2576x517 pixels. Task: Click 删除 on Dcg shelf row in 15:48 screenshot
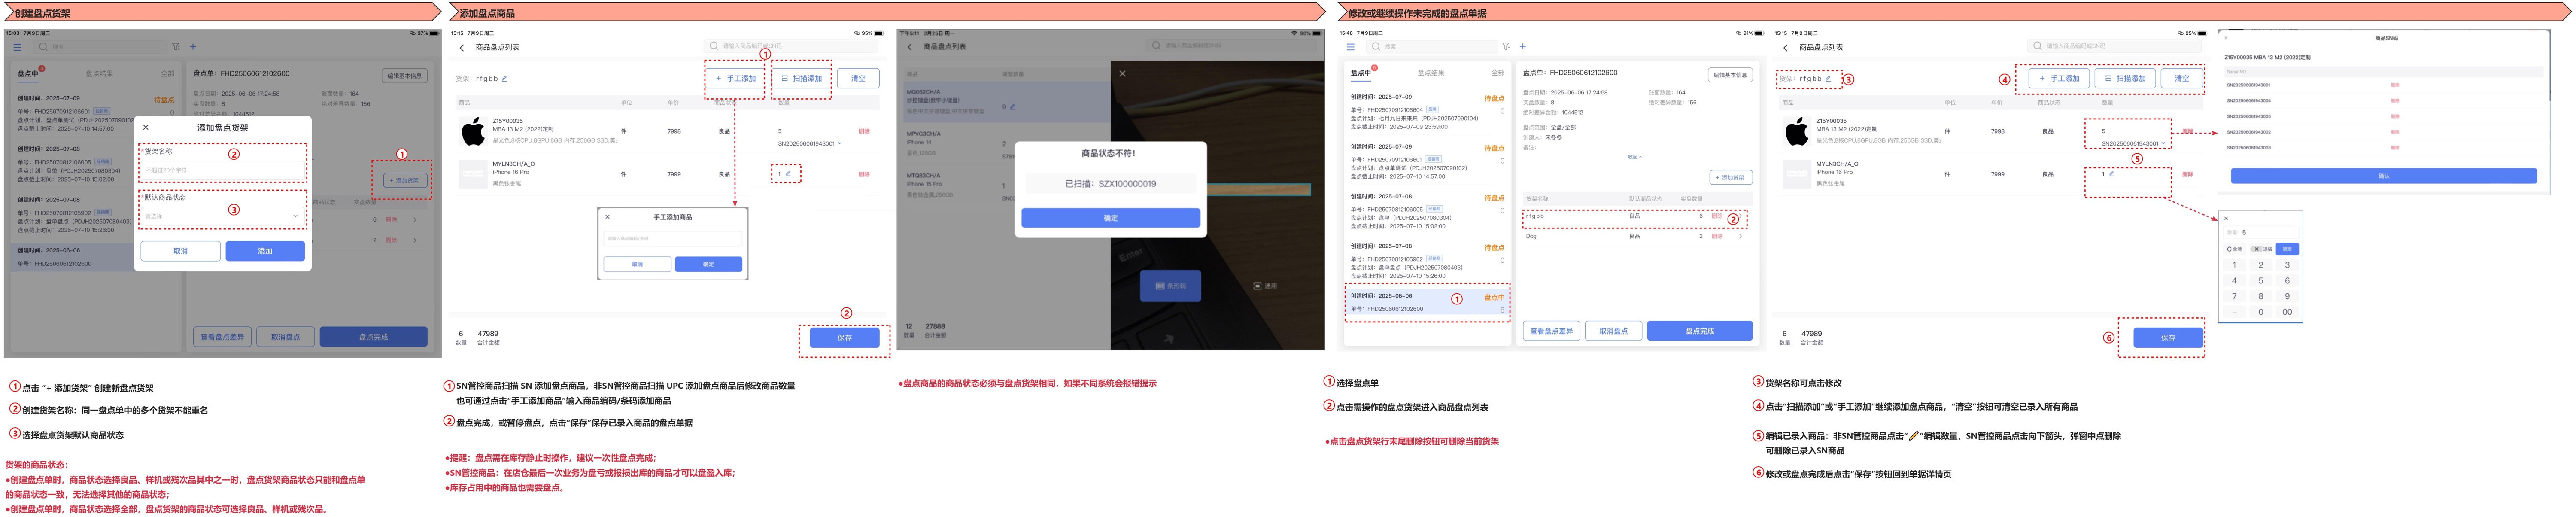1717,236
